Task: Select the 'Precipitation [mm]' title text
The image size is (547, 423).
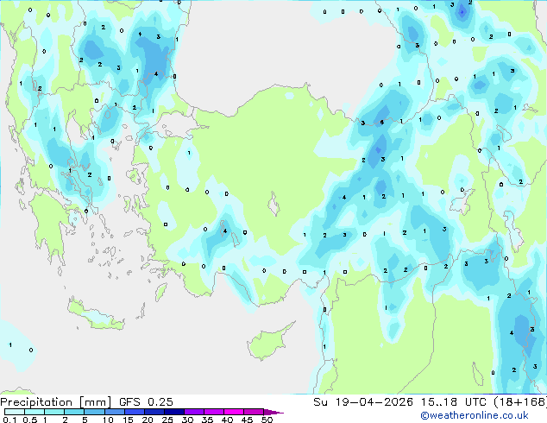Action: 55,402
